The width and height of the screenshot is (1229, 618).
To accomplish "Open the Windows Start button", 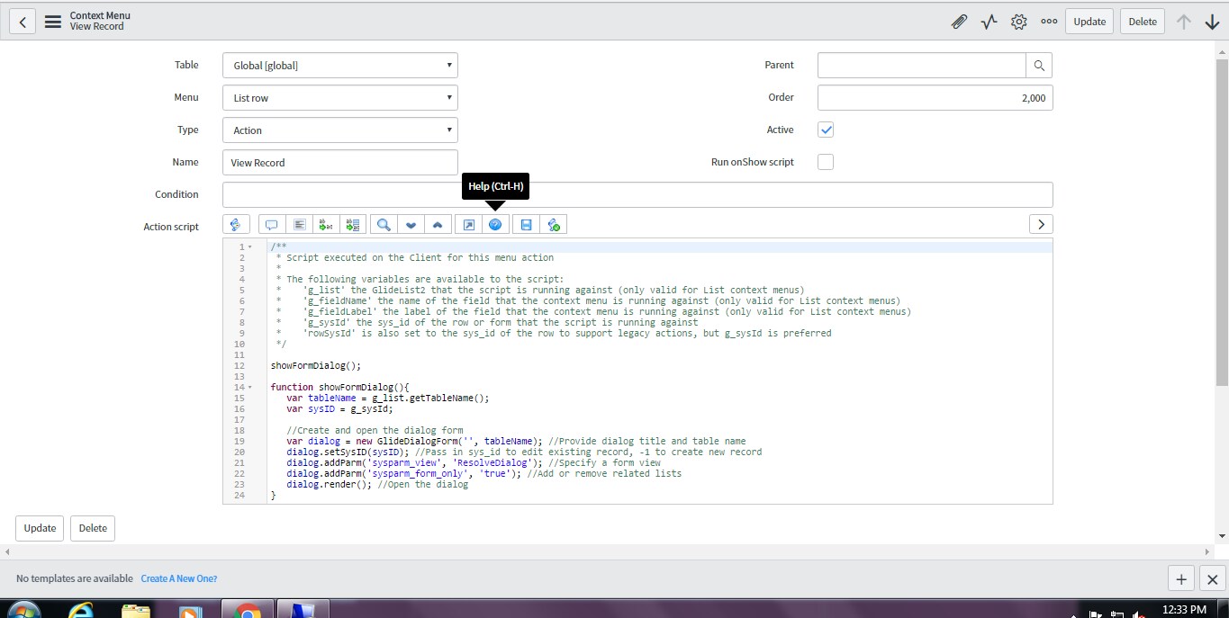I will coord(23,612).
